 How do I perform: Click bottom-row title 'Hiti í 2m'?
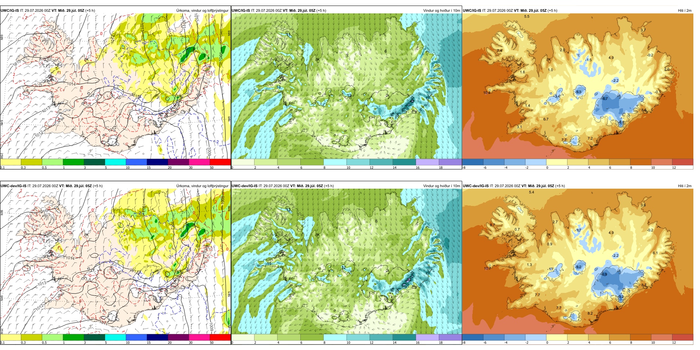(685, 186)
